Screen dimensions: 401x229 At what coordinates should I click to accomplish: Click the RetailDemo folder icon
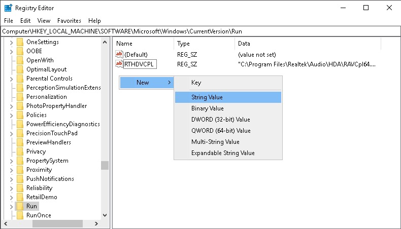point(20,197)
